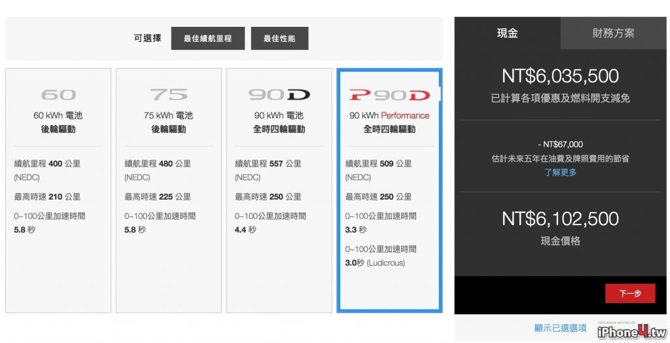Choose the 60 kWh 電池 label
Viewport: 670px width, 343px height.
58,115
